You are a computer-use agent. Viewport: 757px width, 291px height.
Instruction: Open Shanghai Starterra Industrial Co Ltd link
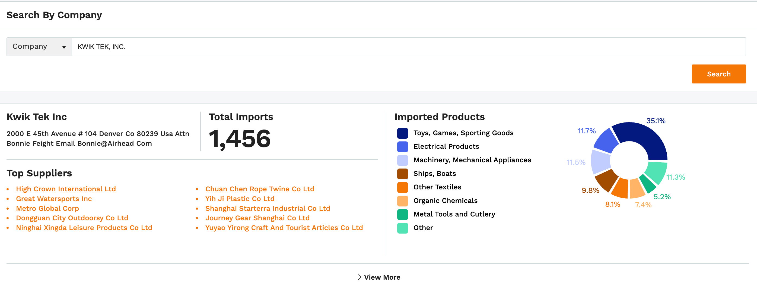268,208
